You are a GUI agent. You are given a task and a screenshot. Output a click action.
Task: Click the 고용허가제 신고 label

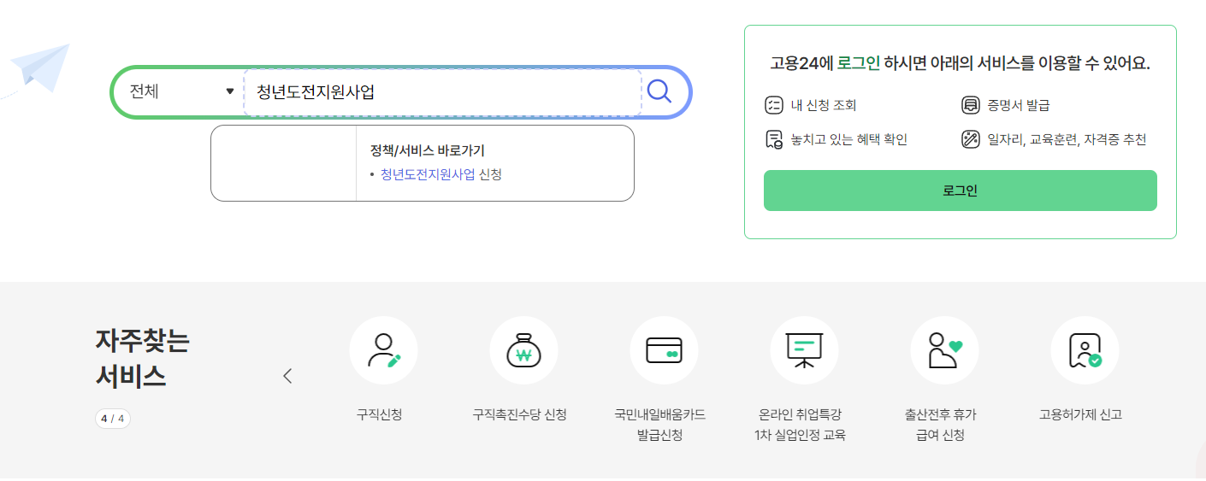1080,415
